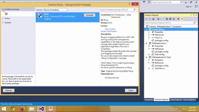The width and height of the screenshot is (199, 112).
Task: Click the Forward arrow in Solution Explorer toolbar
Action: tap(150, 19)
